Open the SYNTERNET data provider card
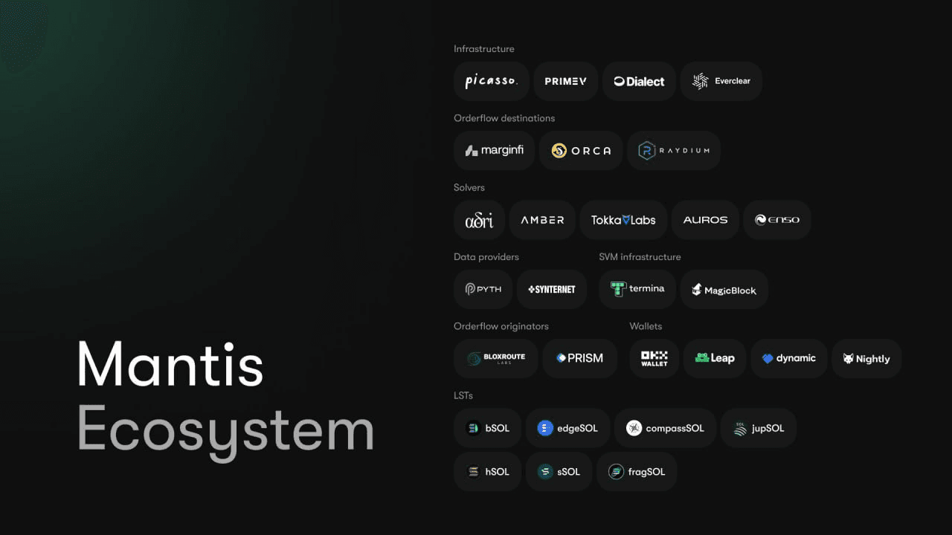Screen dimensions: 952x535 pos(552,289)
